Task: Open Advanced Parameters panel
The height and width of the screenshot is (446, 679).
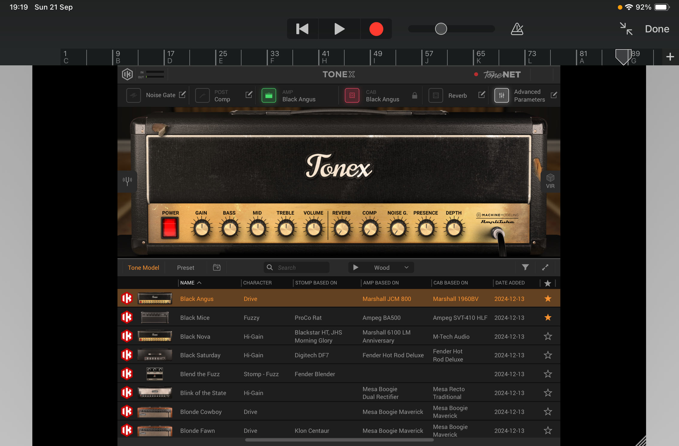Action: [x=502, y=96]
